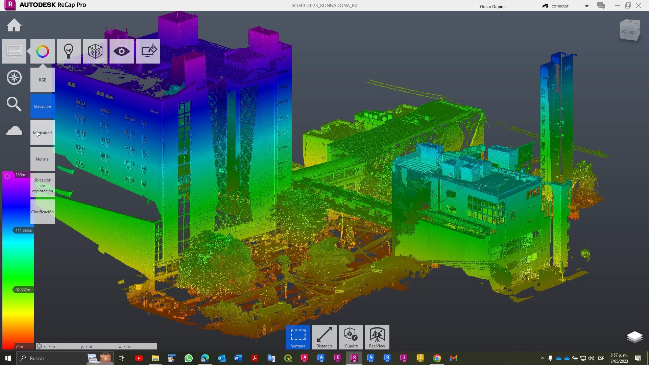Screen dimensions: 649x365
Task: Select the point display cube icon
Action: coord(95,51)
